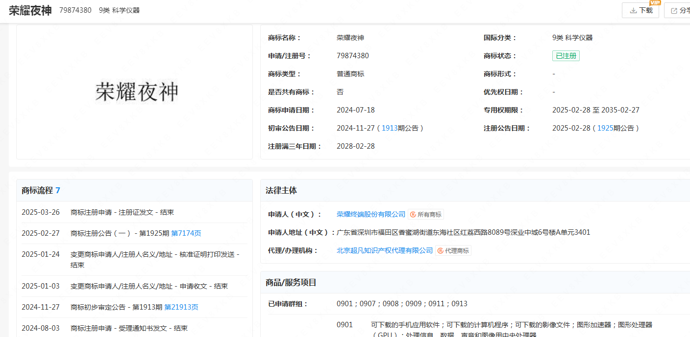Click the share icon beside 分享
This screenshot has width=690, height=337.
[674, 10]
